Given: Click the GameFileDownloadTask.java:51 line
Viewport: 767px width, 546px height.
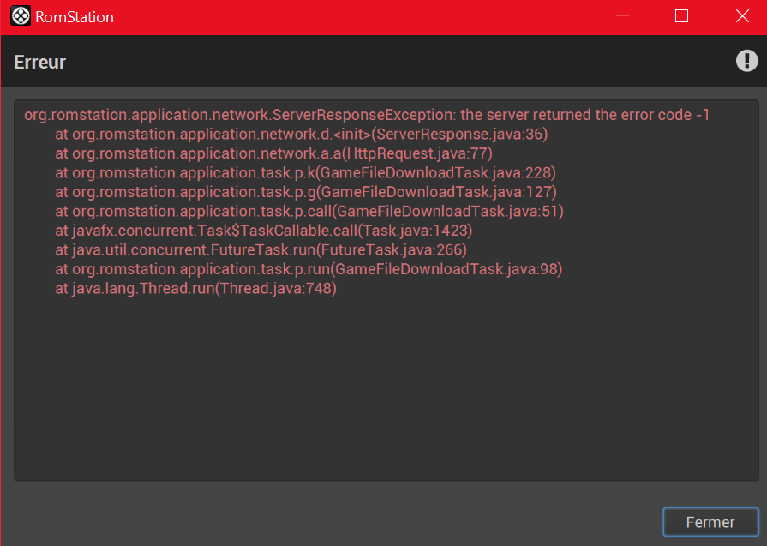Looking at the screenshot, I should (309, 212).
